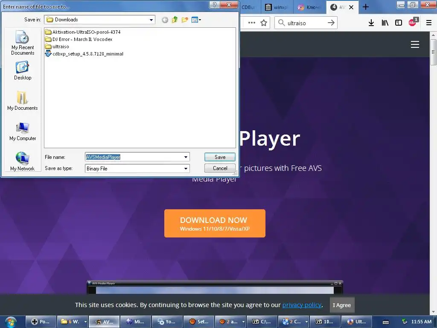Click Save in the file dialog
Viewport: 437px width, 328px height.
tap(220, 157)
